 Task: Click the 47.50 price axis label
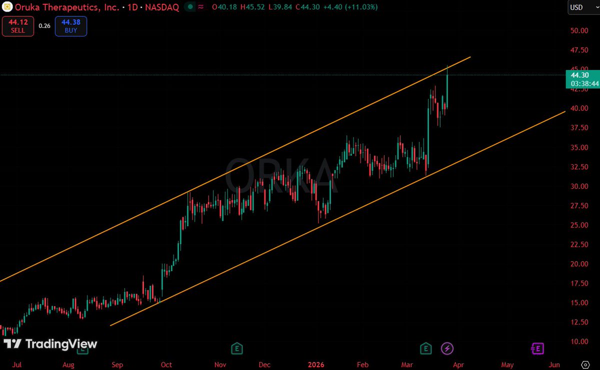click(578, 50)
